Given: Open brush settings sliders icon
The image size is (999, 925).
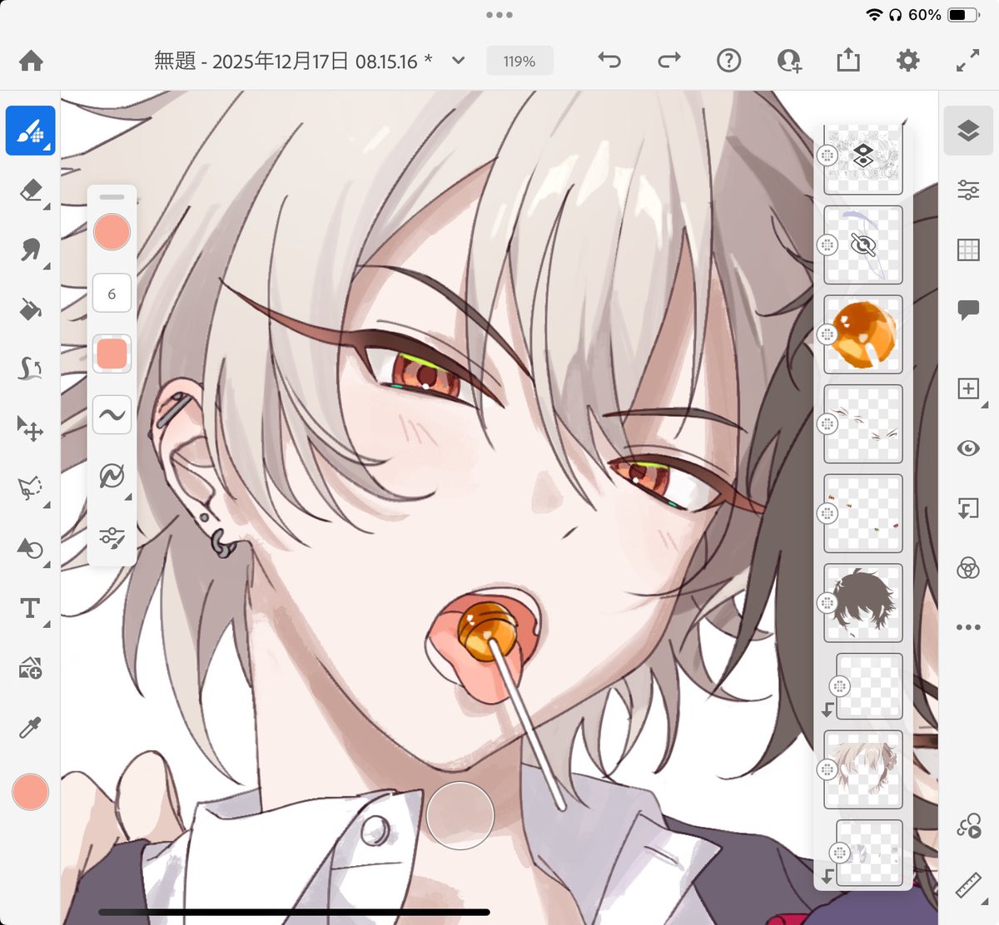Looking at the screenshot, I should [x=112, y=537].
